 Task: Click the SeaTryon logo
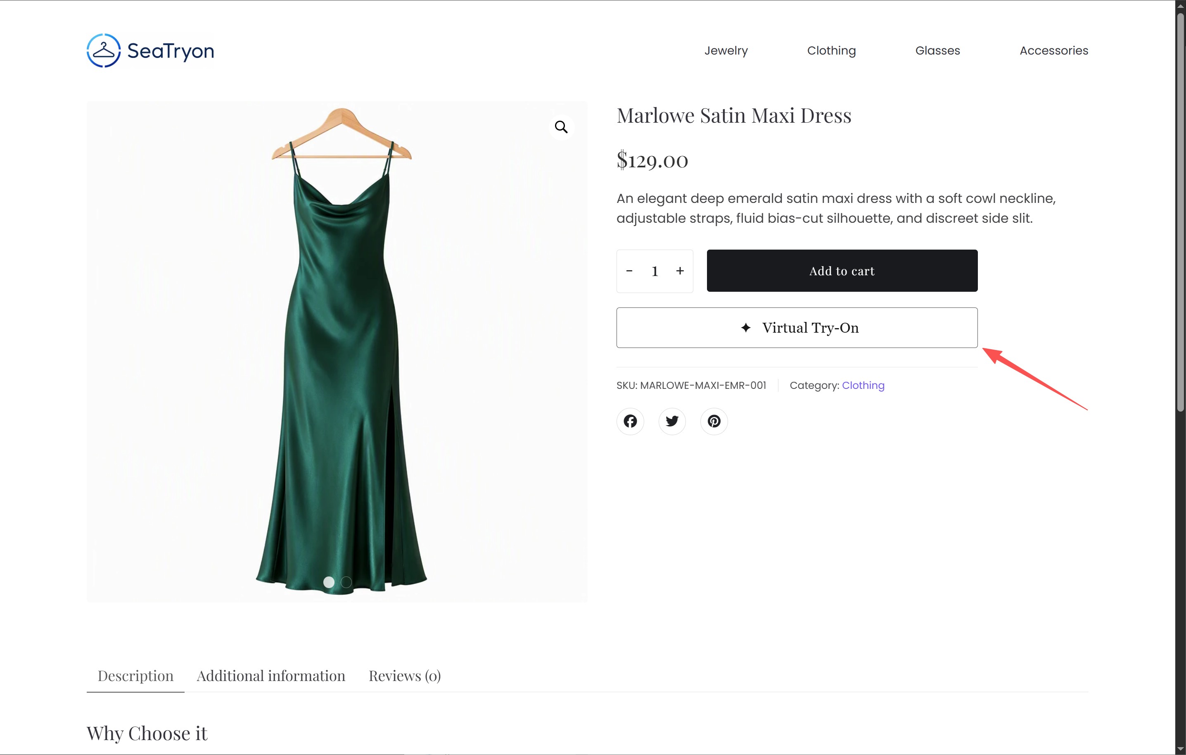(150, 51)
